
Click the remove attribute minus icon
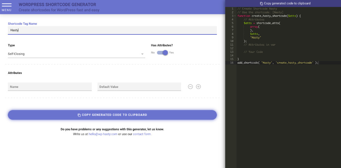[190, 87]
